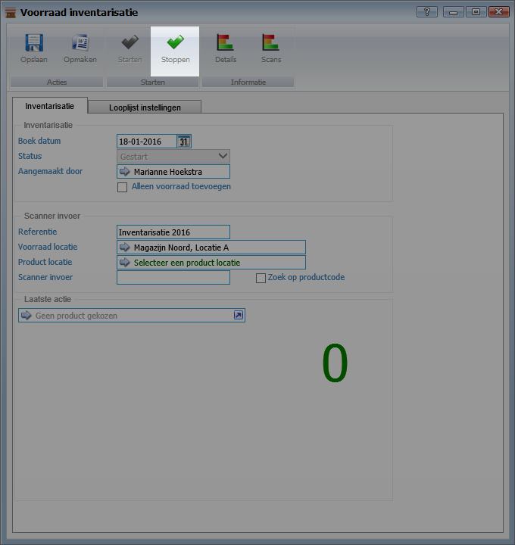Click the help question mark button
The image size is (515, 545).
click(427, 12)
